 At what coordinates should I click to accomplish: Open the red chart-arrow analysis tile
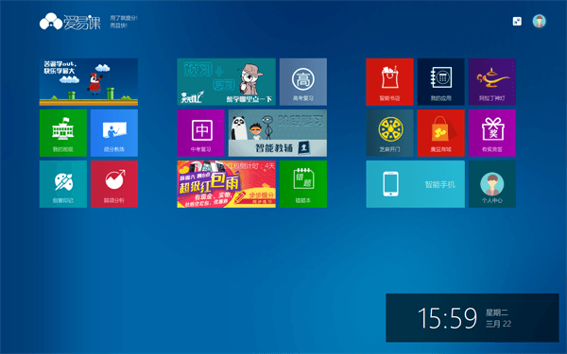click(114, 184)
